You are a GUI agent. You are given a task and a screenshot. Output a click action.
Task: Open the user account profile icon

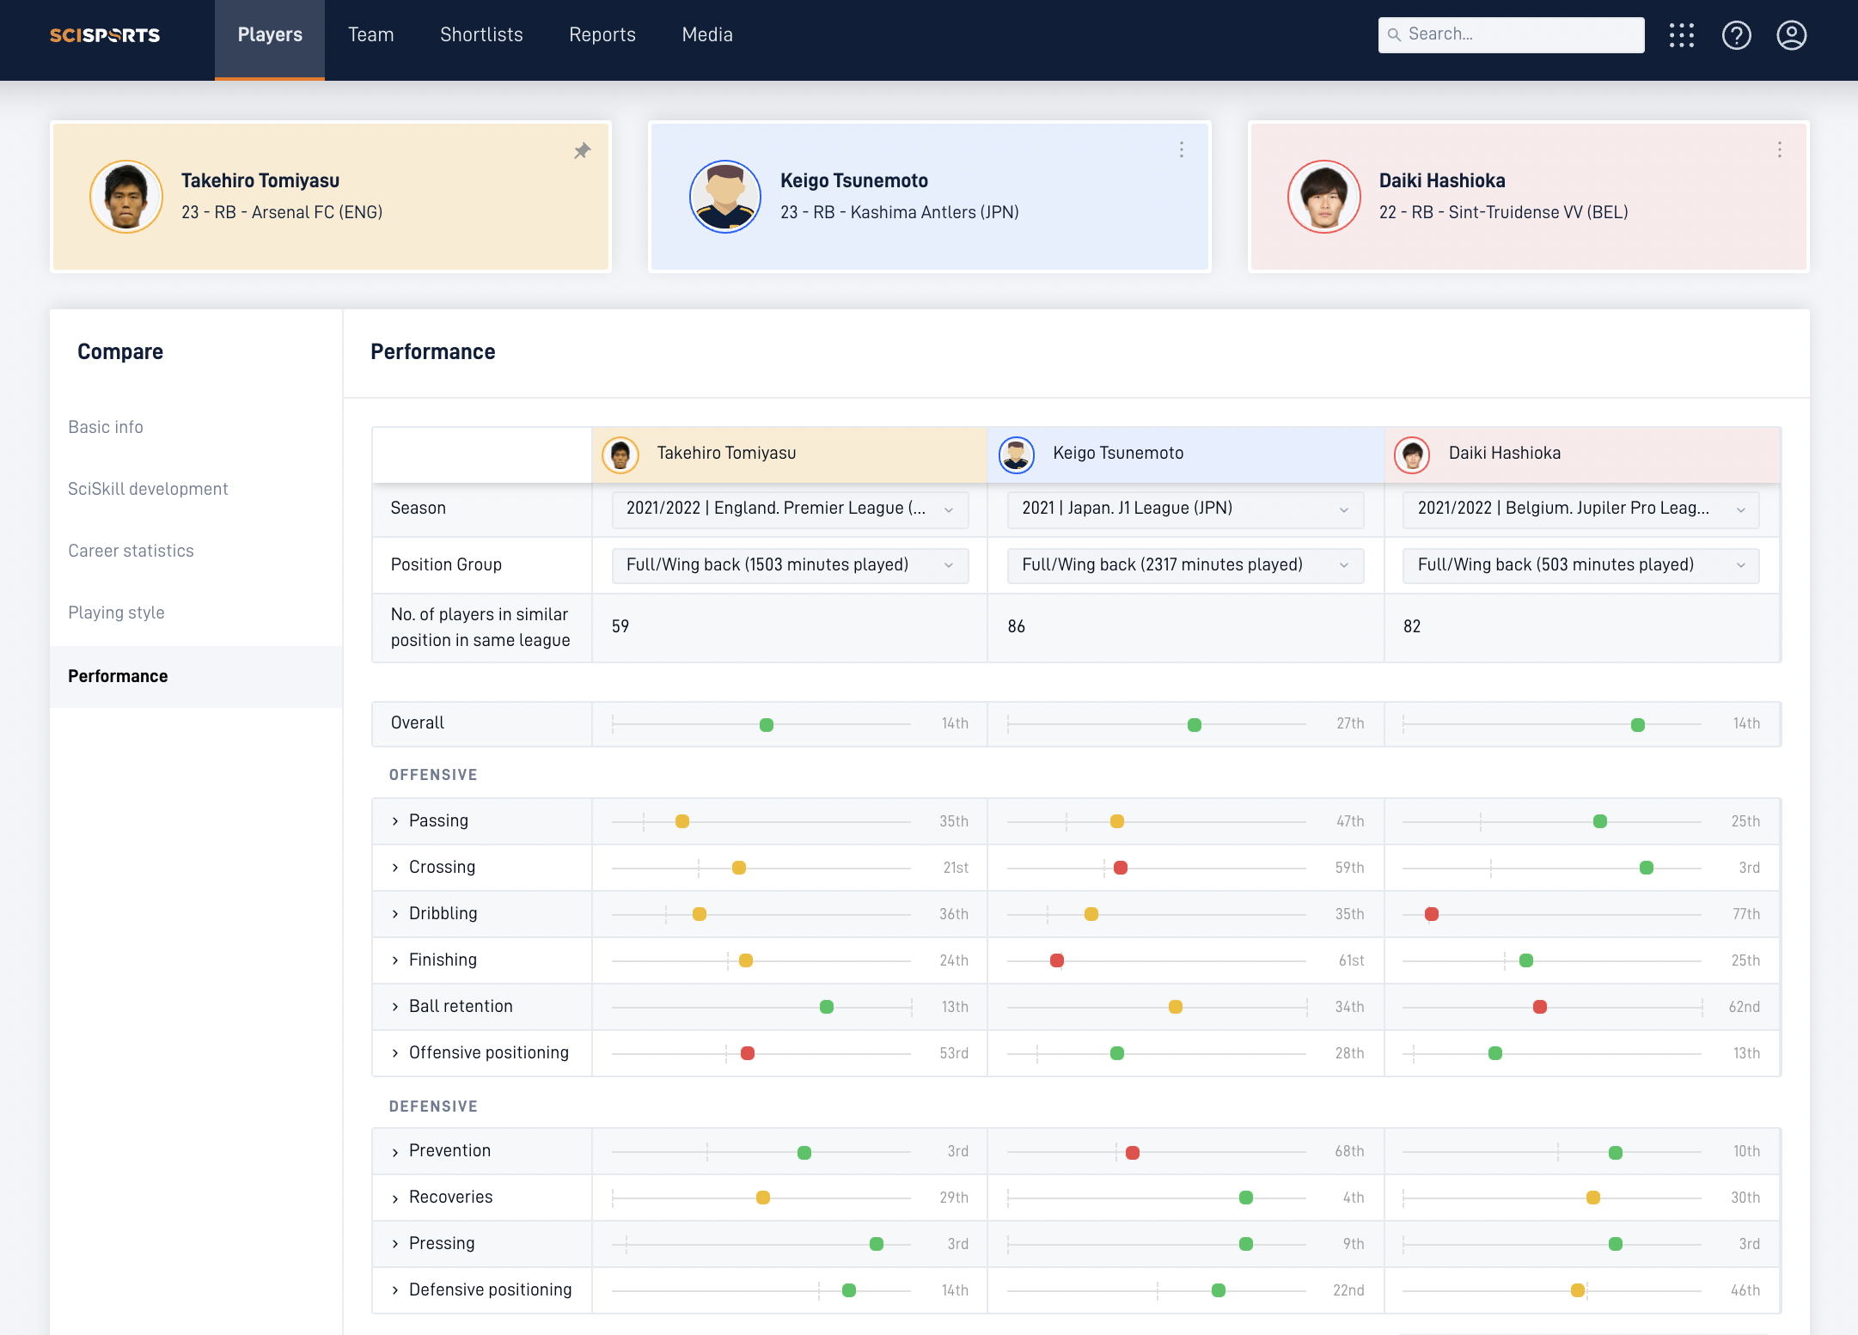point(1791,35)
